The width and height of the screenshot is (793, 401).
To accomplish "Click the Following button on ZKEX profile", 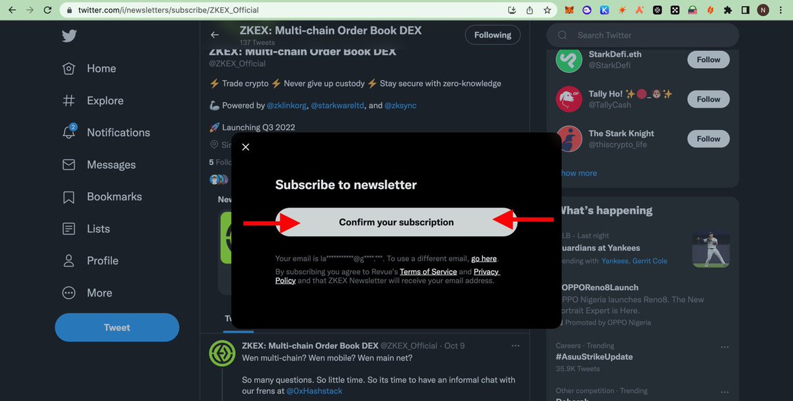I will point(492,35).
